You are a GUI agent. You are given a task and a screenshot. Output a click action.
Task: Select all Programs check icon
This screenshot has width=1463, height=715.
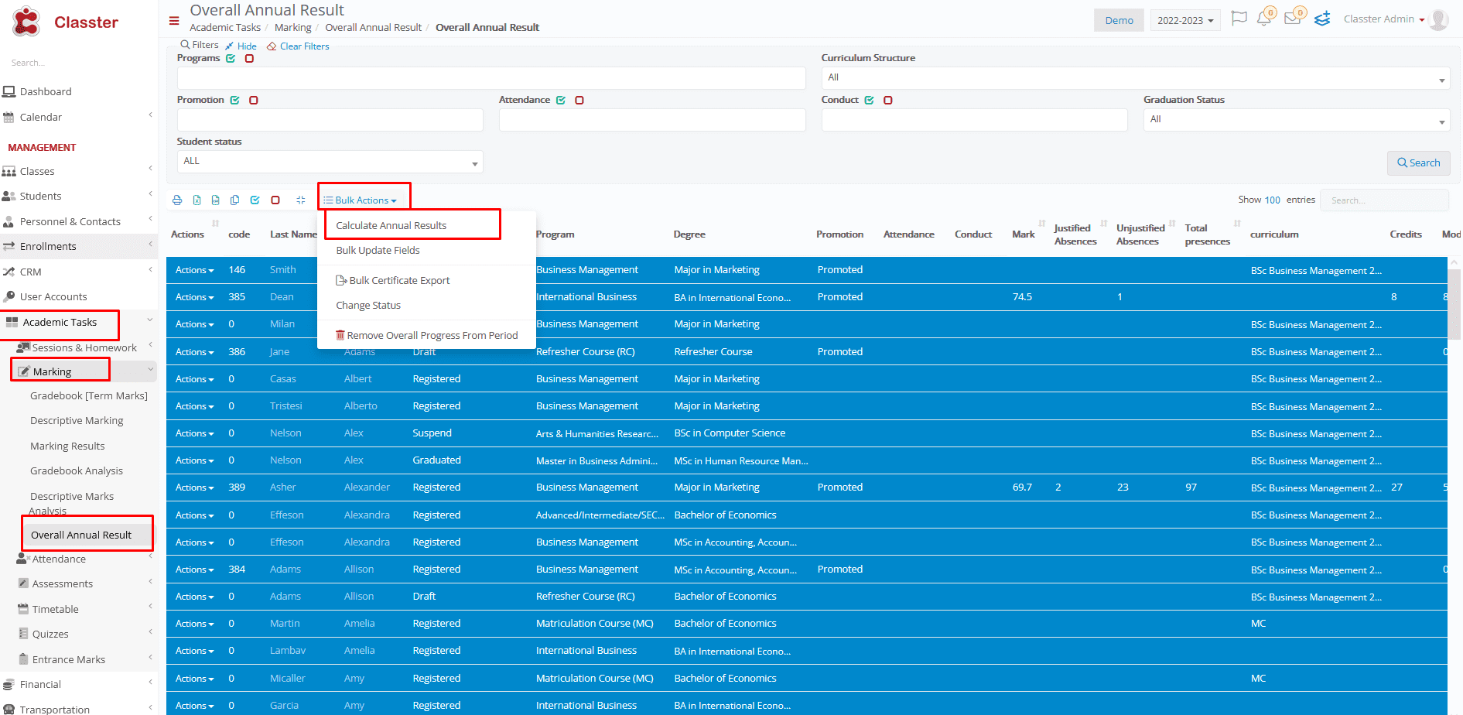click(231, 58)
